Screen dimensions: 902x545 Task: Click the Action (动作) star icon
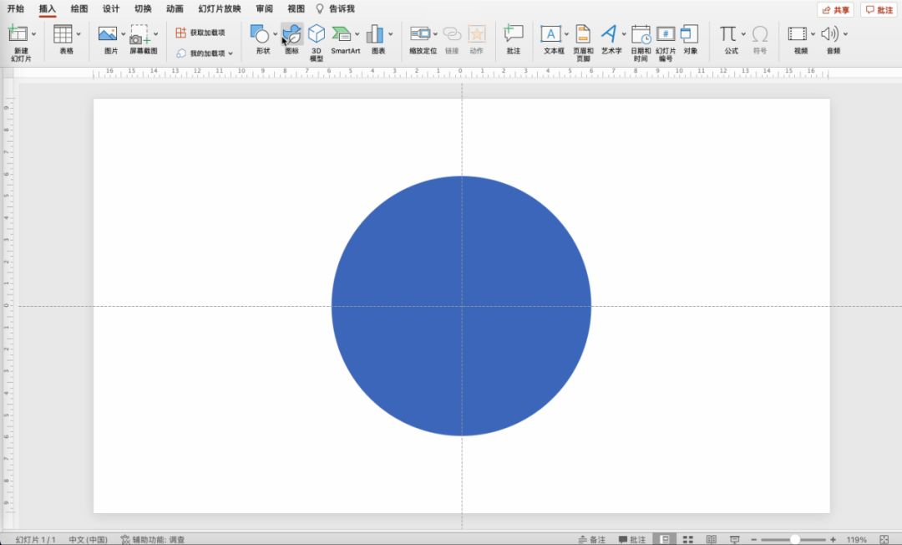(x=476, y=34)
